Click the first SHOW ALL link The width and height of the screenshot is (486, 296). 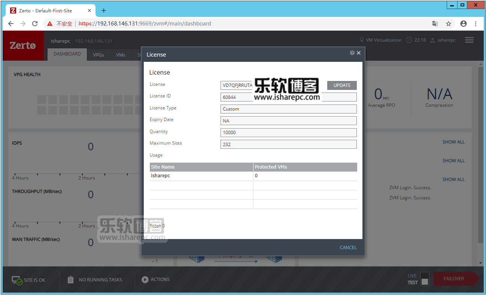(453, 142)
